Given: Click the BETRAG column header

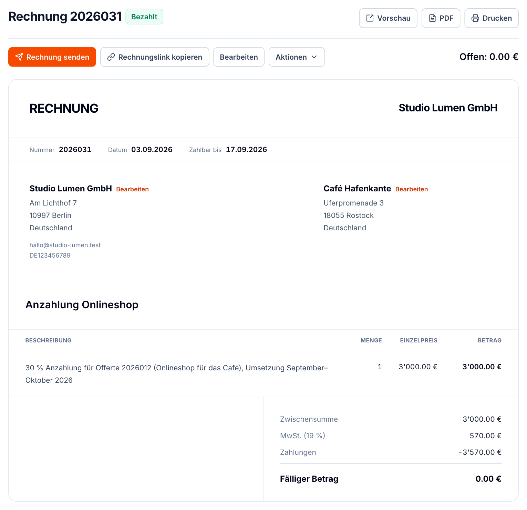Looking at the screenshot, I should pos(489,340).
